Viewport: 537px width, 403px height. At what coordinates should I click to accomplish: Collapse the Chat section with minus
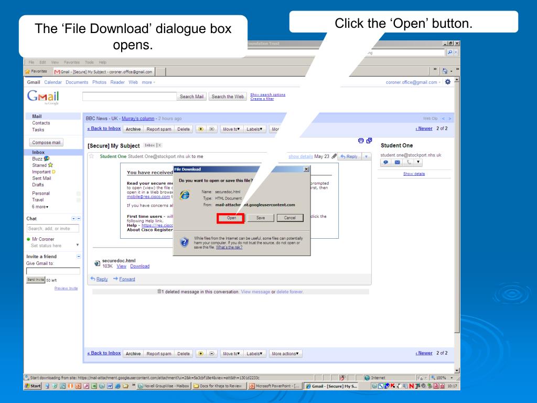[x=79, y=218]
